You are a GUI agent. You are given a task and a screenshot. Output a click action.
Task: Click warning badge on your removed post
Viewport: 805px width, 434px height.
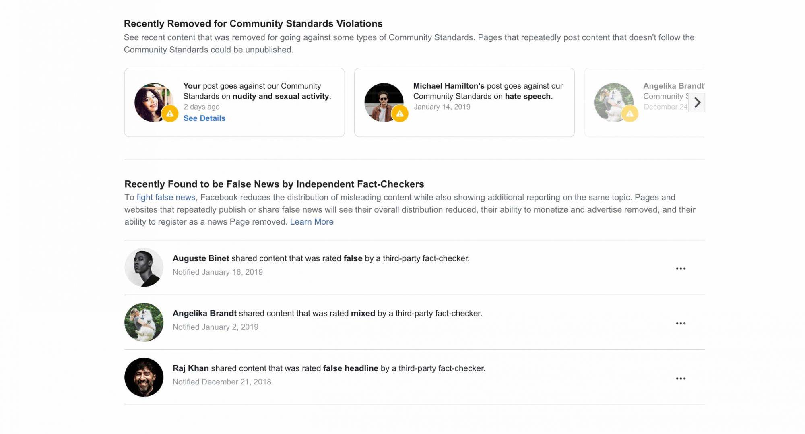coord(170,114)
